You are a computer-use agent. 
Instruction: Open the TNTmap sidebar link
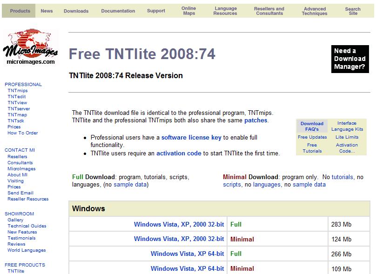click(x=17, y=115)
